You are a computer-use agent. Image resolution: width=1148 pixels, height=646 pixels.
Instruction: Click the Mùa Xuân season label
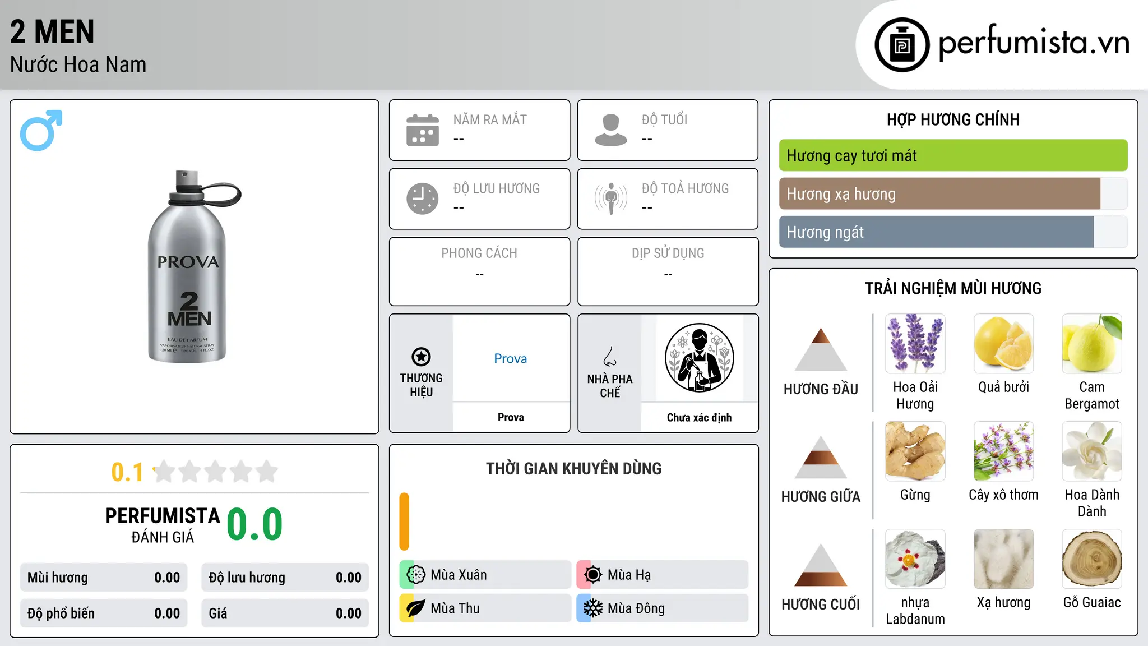point(459,575)
